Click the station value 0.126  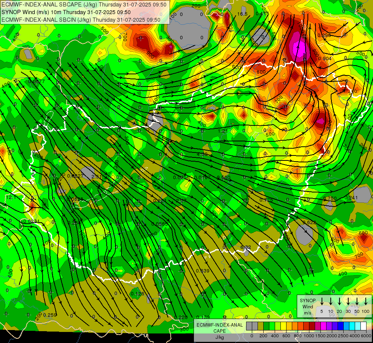pyautogui.click(x=138, y=293)
